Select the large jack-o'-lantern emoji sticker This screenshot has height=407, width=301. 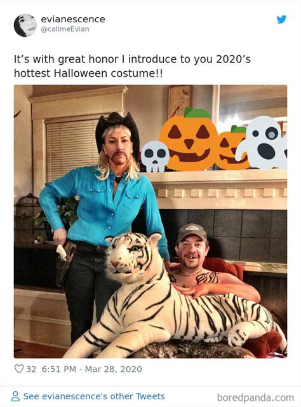(189, 139)
